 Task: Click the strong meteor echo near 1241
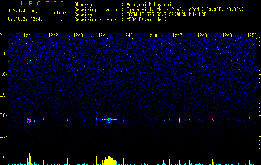29,120
